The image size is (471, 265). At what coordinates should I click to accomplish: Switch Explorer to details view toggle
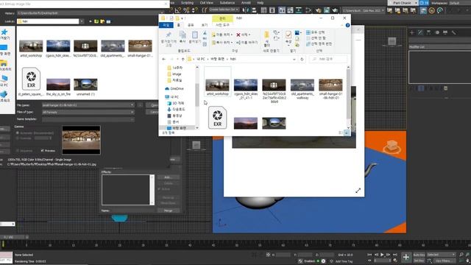point(341,132)
